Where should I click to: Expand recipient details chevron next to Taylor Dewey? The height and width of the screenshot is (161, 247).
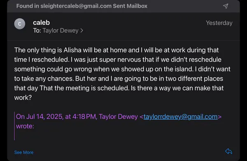(82, 31)
